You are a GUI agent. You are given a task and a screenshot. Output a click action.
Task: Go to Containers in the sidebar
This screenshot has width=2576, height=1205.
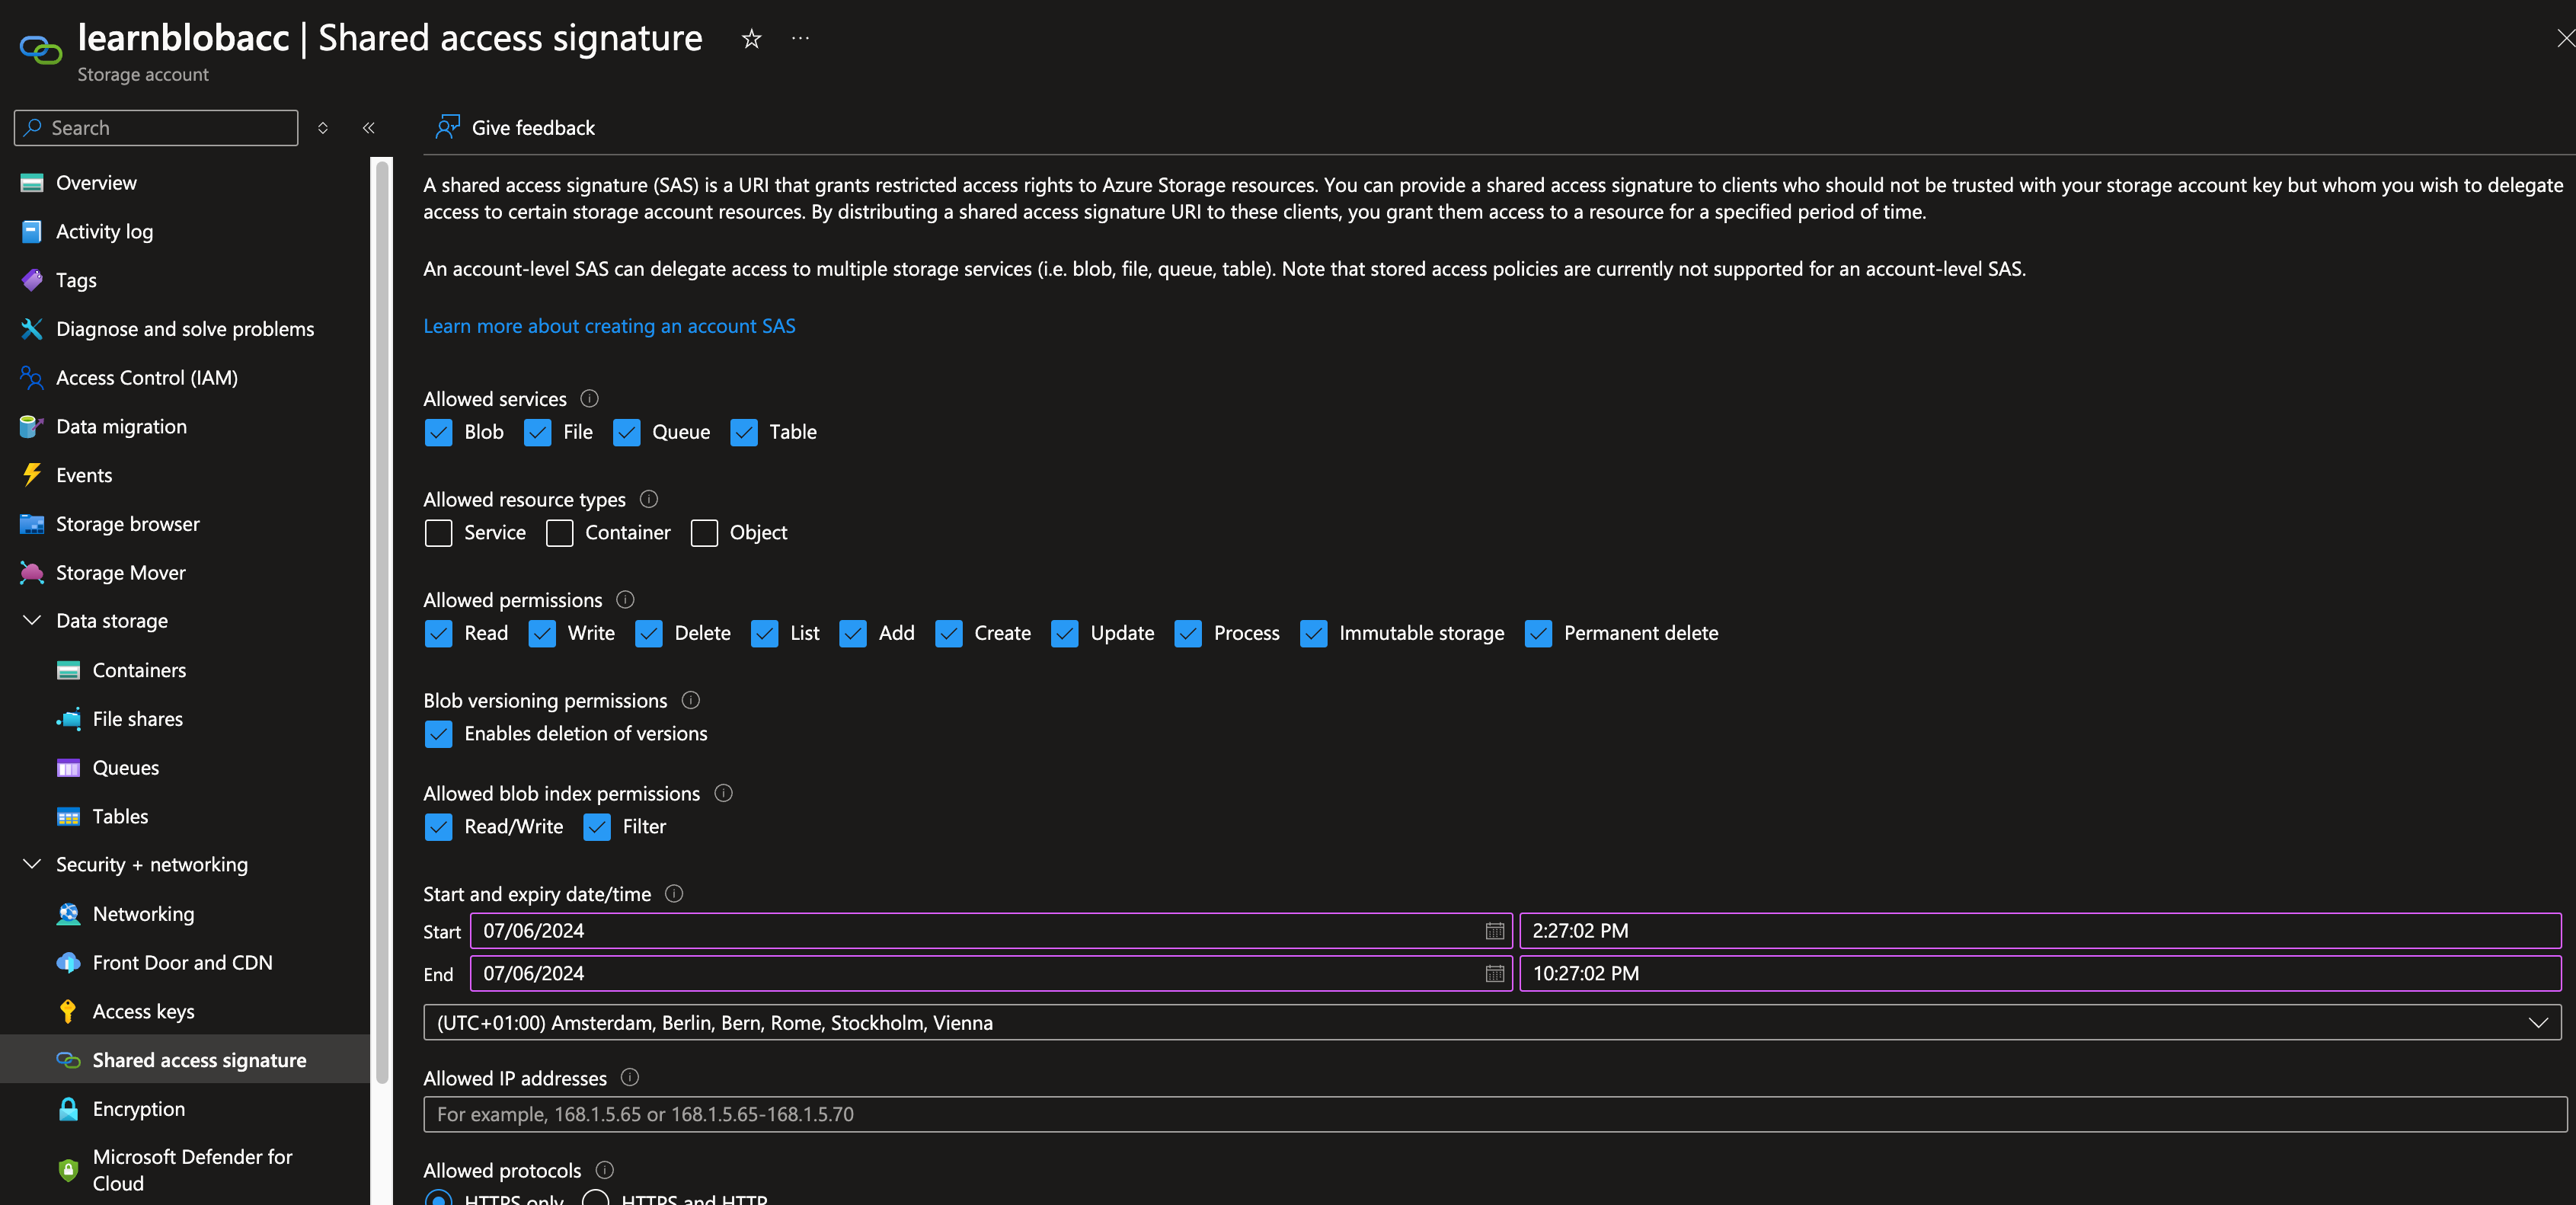pos(139,671)
